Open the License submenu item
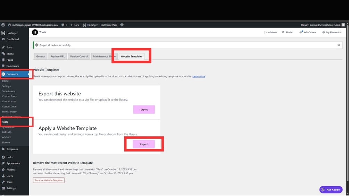Image resolution: width=349 pixels, height=196 pixels. coord(6,143)
